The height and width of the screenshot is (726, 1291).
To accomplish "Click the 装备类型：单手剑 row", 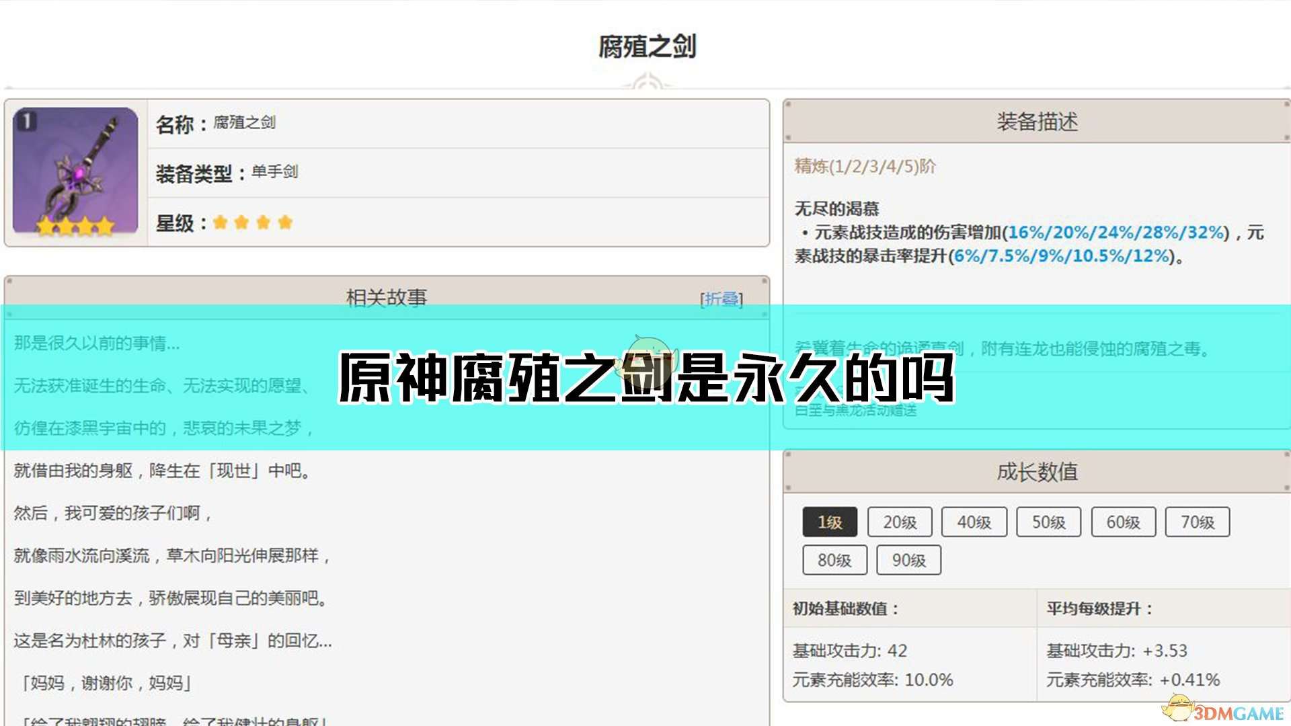I will point(459,173).
